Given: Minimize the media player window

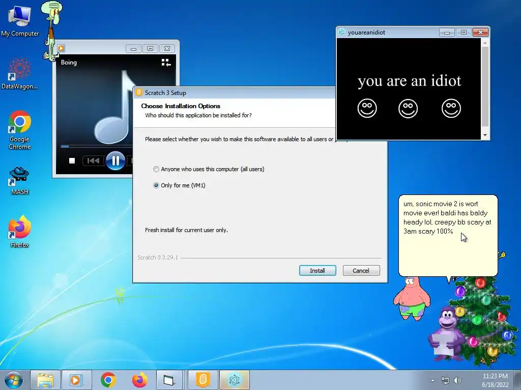Looking at the screenshot, I should pyautogui.click(x=133, y=48).
